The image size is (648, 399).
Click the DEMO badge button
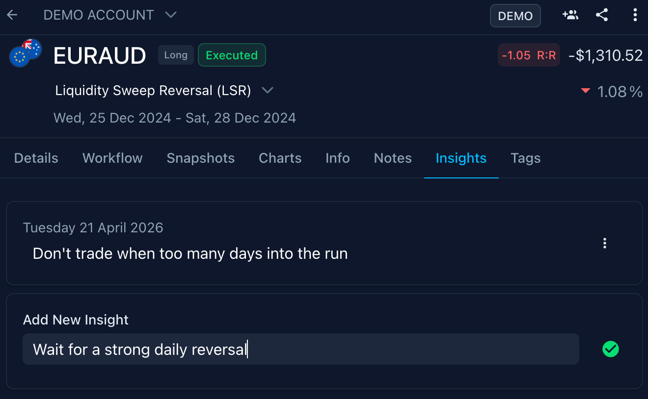pyautogui.click(x=515, y=16)
